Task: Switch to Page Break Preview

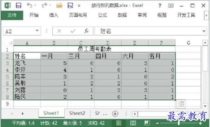Action: [147, 123]
